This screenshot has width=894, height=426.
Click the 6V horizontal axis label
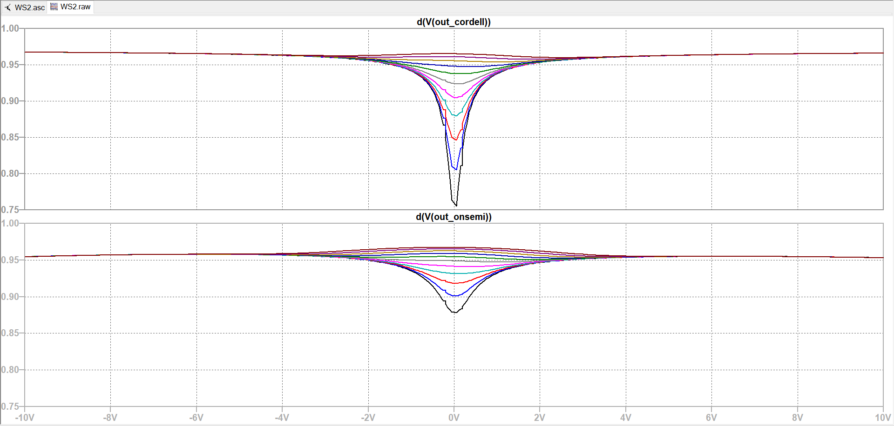[x=711, y=418]
